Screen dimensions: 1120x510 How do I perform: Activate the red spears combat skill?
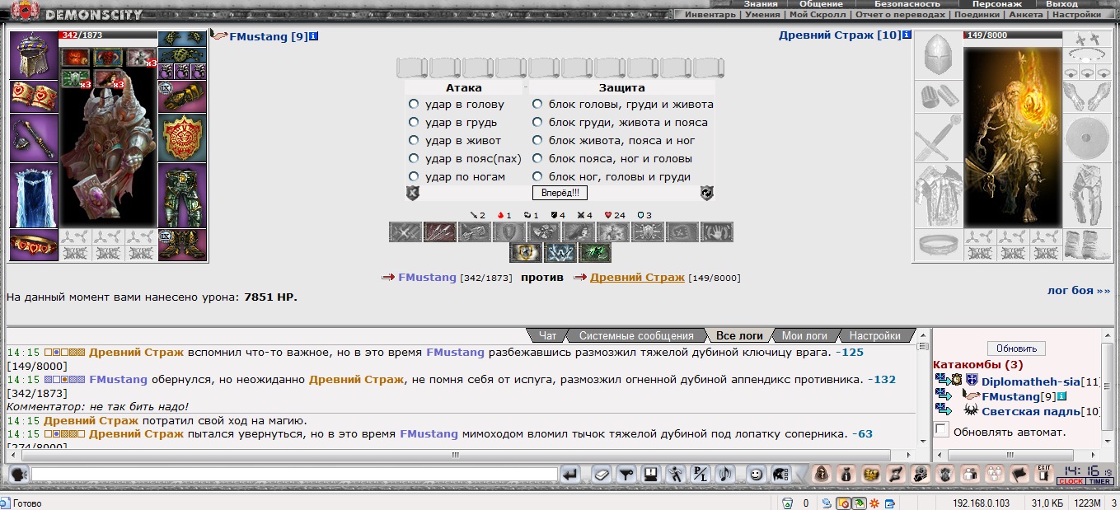[x=440, y=232]
